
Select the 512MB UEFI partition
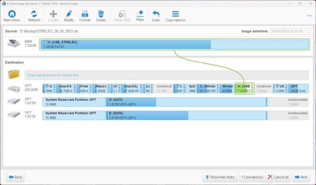280,89
